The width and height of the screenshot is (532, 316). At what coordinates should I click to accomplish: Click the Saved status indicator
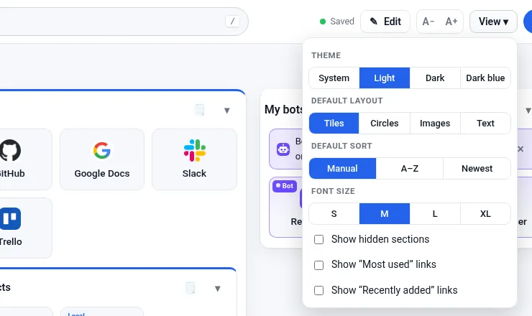pos(337,22)
